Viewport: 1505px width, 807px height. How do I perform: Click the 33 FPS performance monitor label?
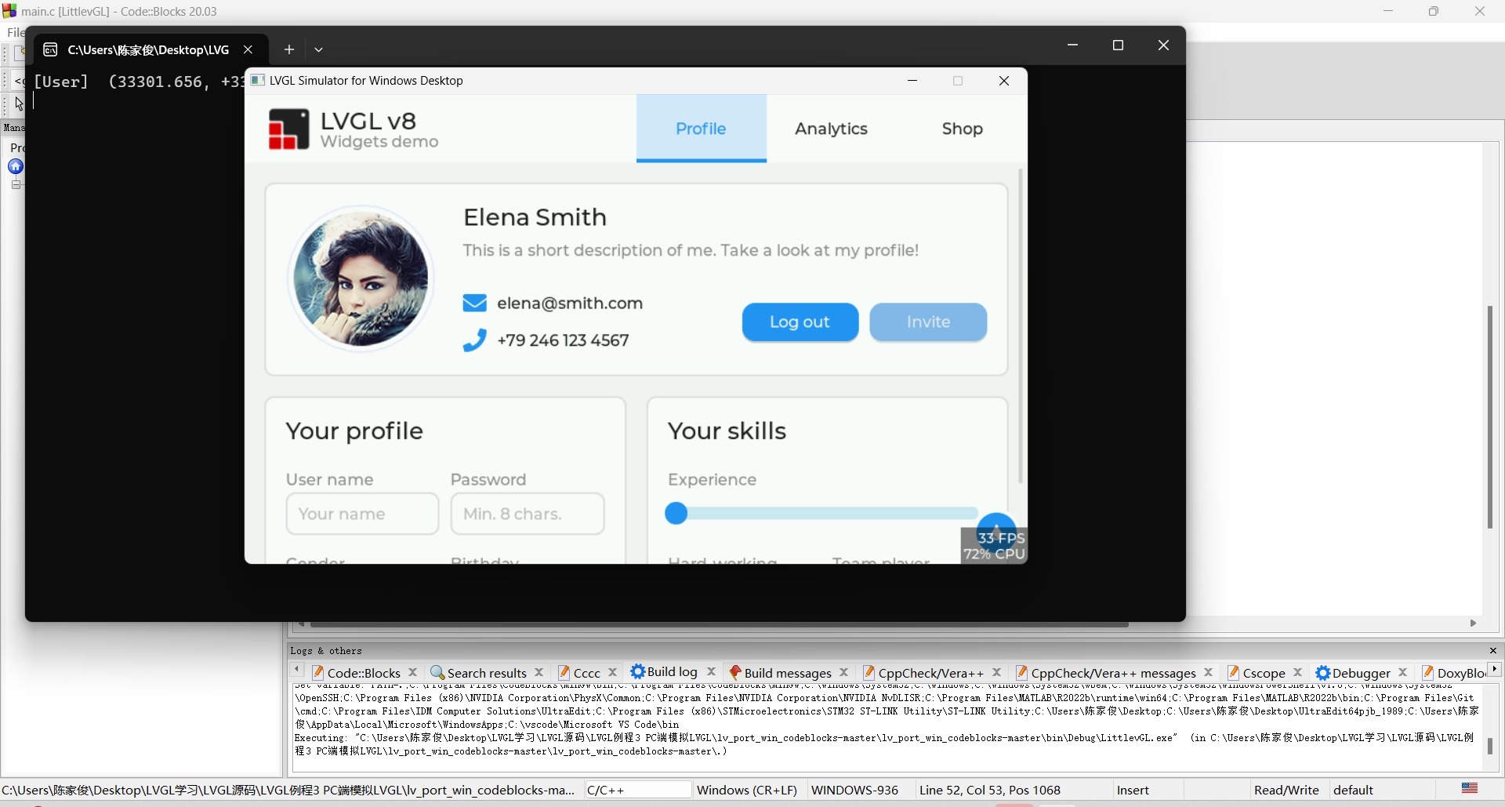coord(1001,538)
